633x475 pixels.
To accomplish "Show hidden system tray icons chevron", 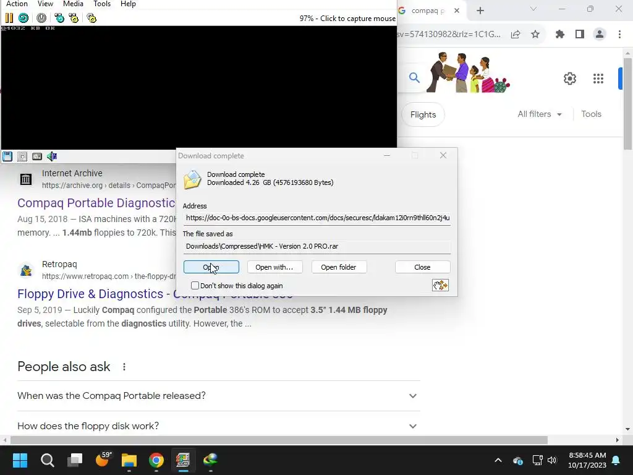I will click(498, 460).
